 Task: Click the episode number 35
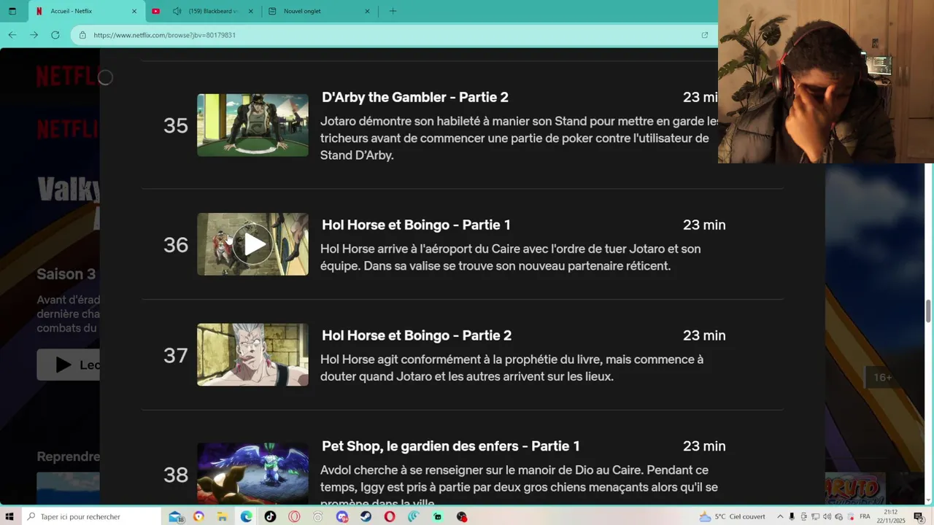[176, 125]
